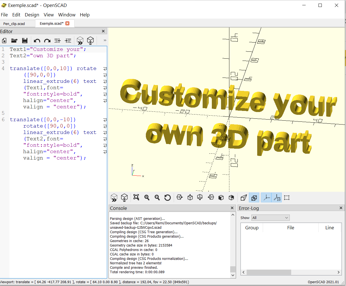346x286 pixels.
Task: Open the Design menu
Action: click(x=32, y=15)
